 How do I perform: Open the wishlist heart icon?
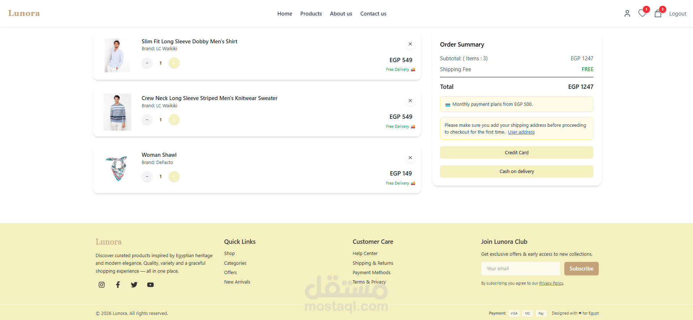pyautogui.click(x=642, y=13)
